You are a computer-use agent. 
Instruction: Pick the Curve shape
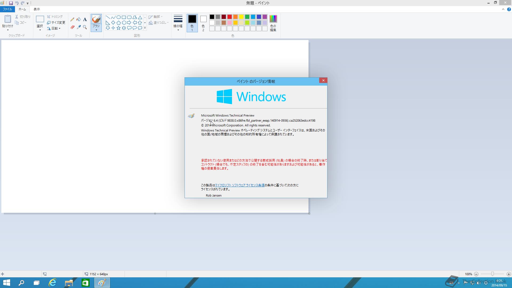tap(113, 17)
